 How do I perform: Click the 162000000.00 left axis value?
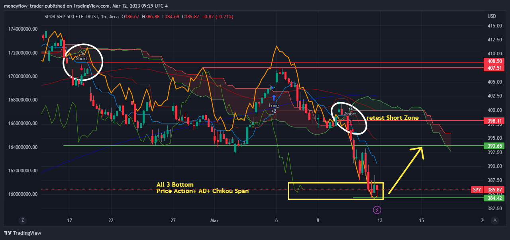pos(23,171)
